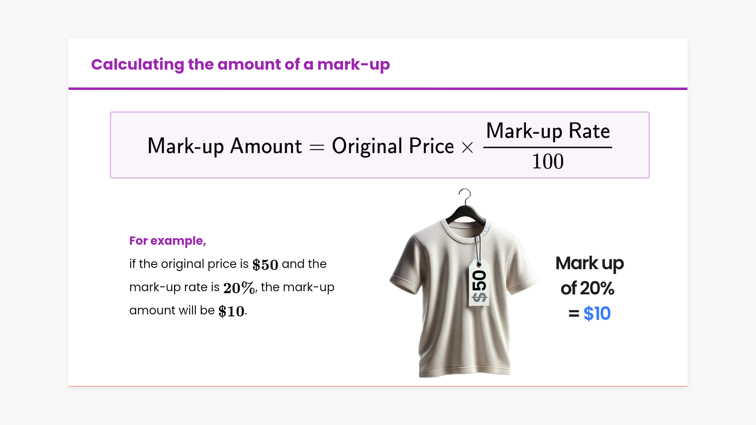Click the equals sign in the formula box
Image resolution: width=756 pixels, height=425 pixels.
tap(317, 148)
